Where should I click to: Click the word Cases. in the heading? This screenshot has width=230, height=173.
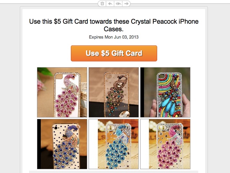[114, 29]
